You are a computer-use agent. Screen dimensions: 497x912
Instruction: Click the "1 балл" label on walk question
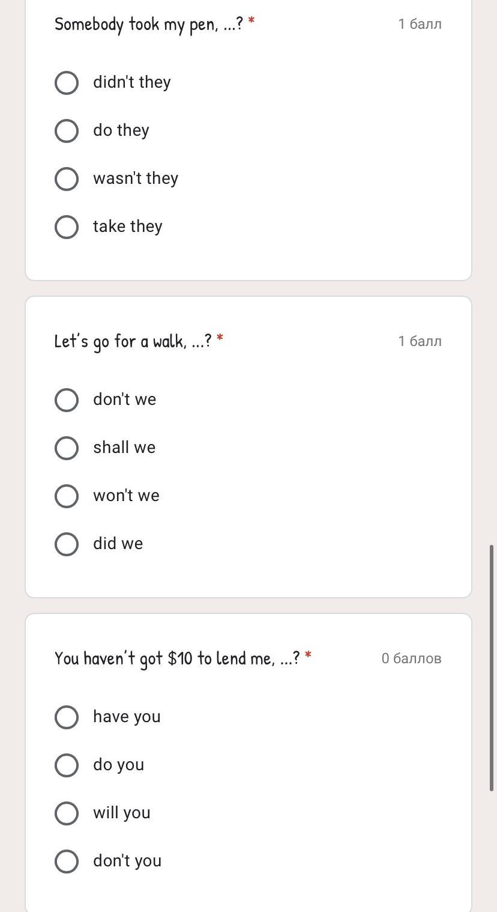coord(420,342)
